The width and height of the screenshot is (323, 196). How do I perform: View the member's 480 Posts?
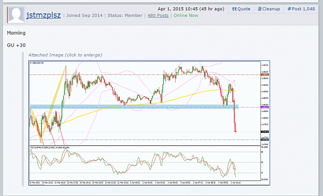pos(158,16)
